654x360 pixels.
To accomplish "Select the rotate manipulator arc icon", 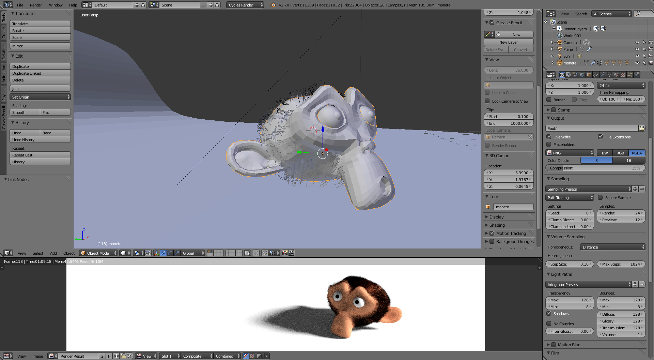I will 170,253.
